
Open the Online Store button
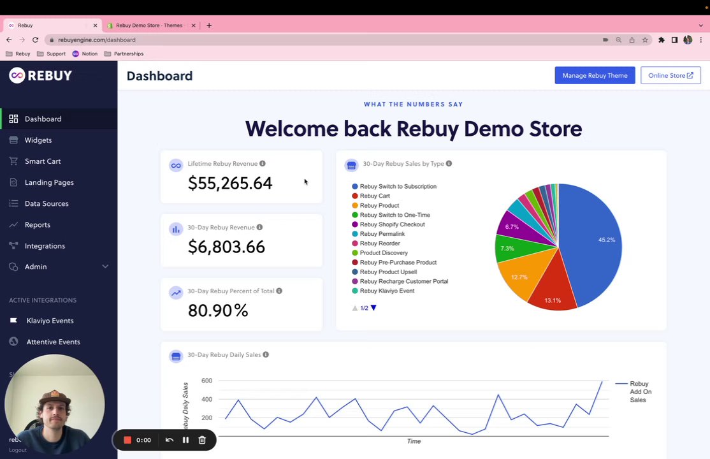pyautogui.click(x=670, y=75)
